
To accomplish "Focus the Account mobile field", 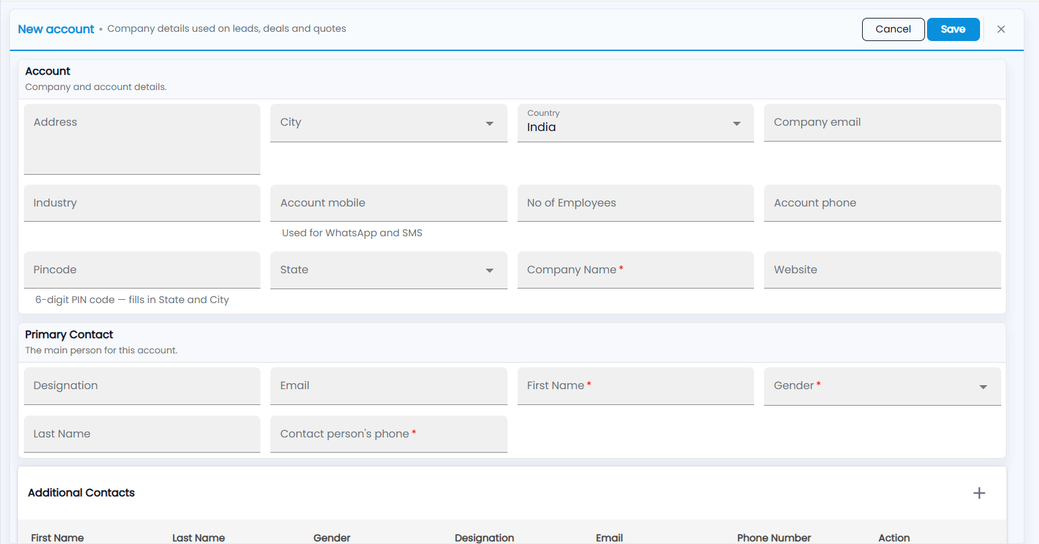I will click(x=388, y=203).
